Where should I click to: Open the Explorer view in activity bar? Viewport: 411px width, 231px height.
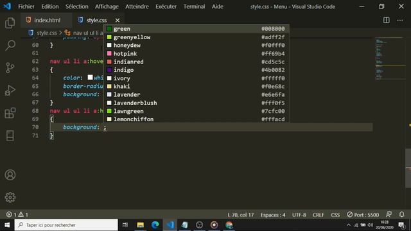10,23
